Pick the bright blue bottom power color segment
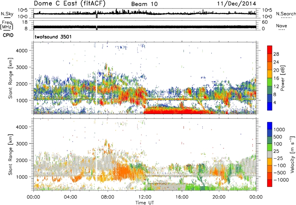Screen dimensions: 296x205 [x=270, y=107]
